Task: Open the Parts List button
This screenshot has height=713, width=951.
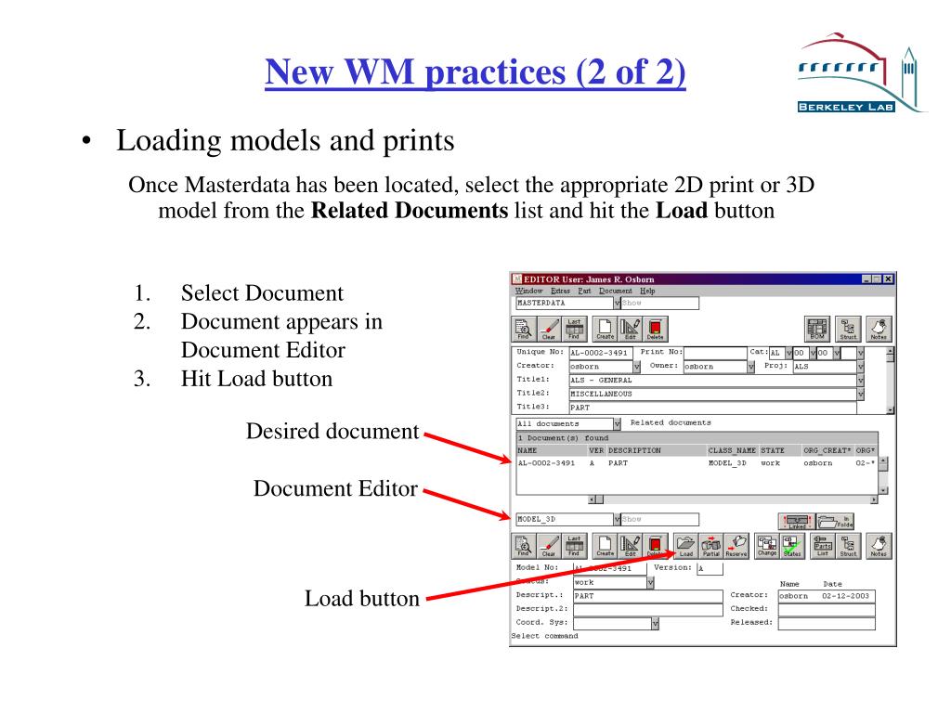Action: coord(823,546)
